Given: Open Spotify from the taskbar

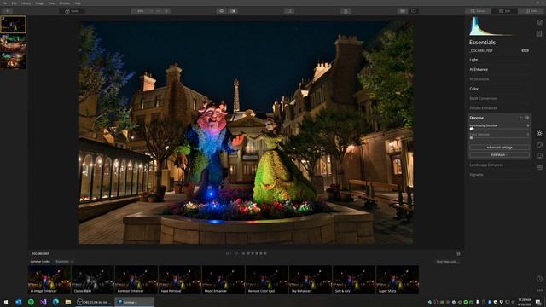Looking at the screenshot, I should point(31,302).
